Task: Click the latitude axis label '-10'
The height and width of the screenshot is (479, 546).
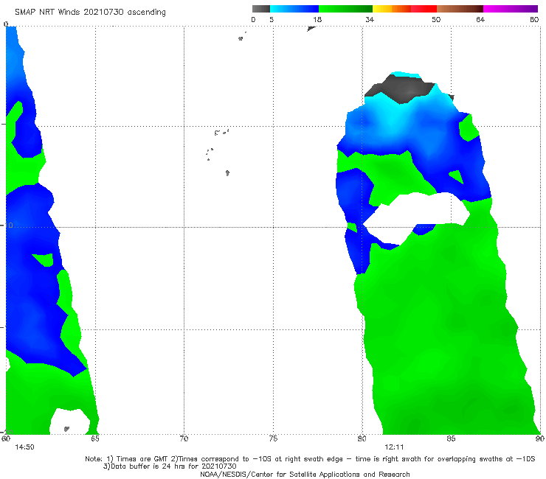Action: click(7, 225)
